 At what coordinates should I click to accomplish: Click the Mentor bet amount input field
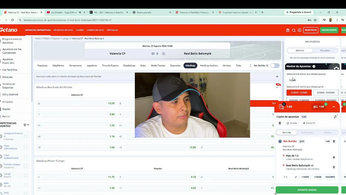coord(295,80)
